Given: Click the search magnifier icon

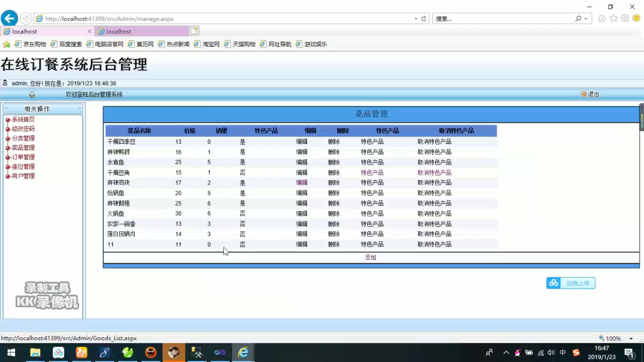Looking at the screenshot, I should [579, 19].
